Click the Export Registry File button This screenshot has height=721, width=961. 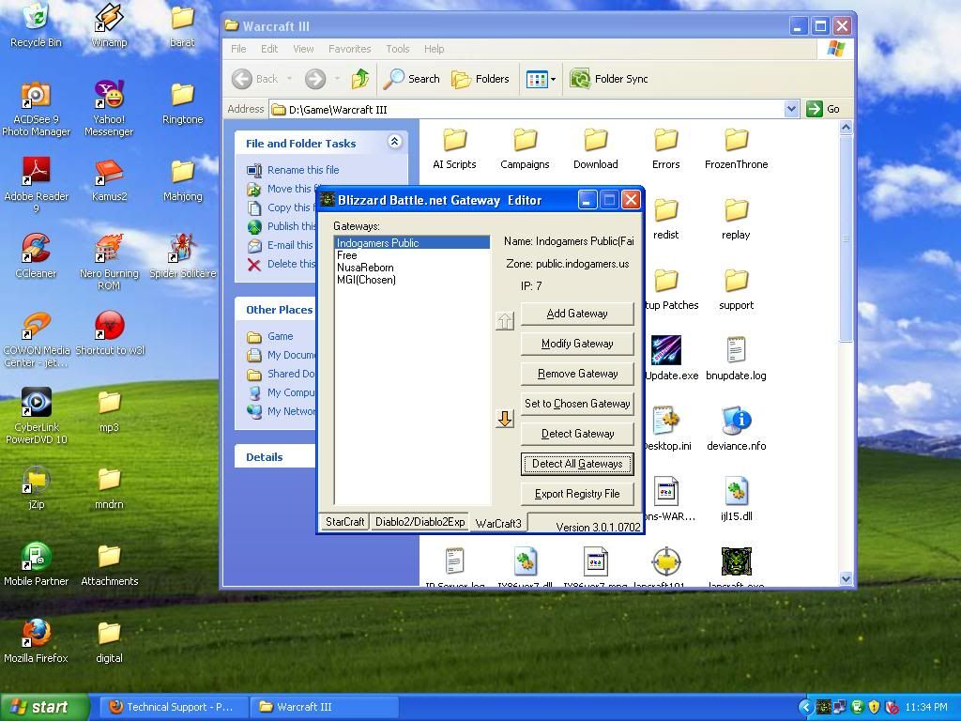577,494
